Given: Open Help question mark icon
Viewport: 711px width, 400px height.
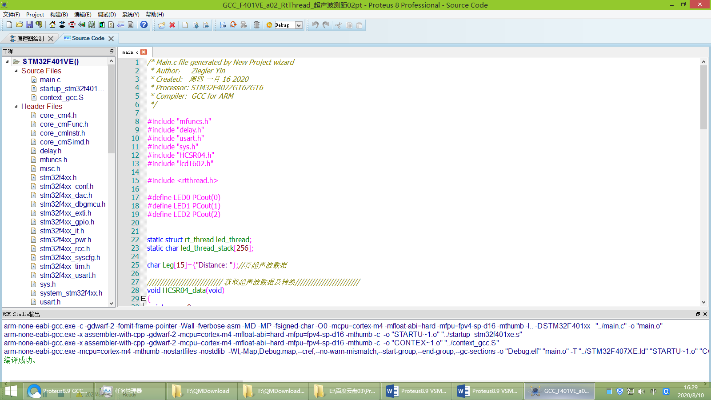Looking at the screenshot, I should coord(144,25).
